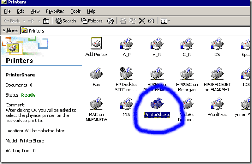Open the Edit menu

point(20,11)
